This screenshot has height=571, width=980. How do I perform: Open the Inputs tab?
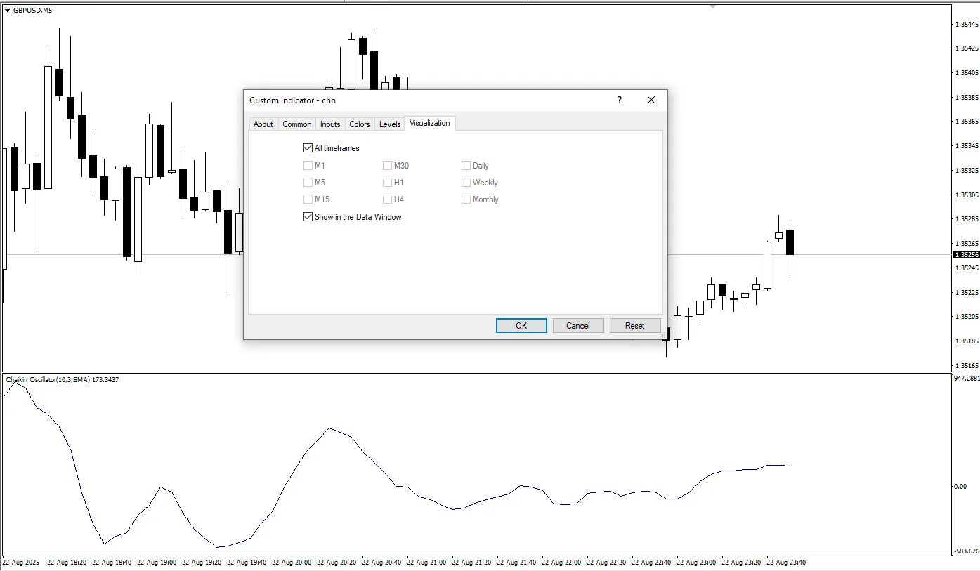[330, 124]
